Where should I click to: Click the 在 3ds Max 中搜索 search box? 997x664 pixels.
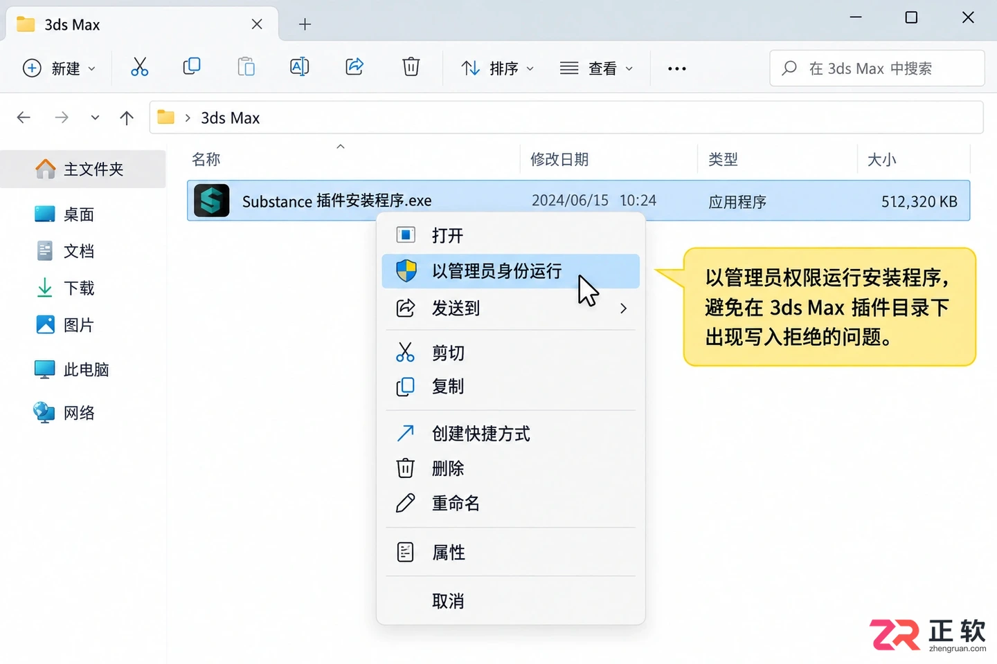(877, 68)
